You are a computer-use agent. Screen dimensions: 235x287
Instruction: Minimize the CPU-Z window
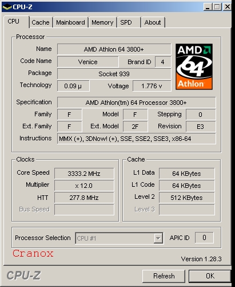tap(208, 7)
